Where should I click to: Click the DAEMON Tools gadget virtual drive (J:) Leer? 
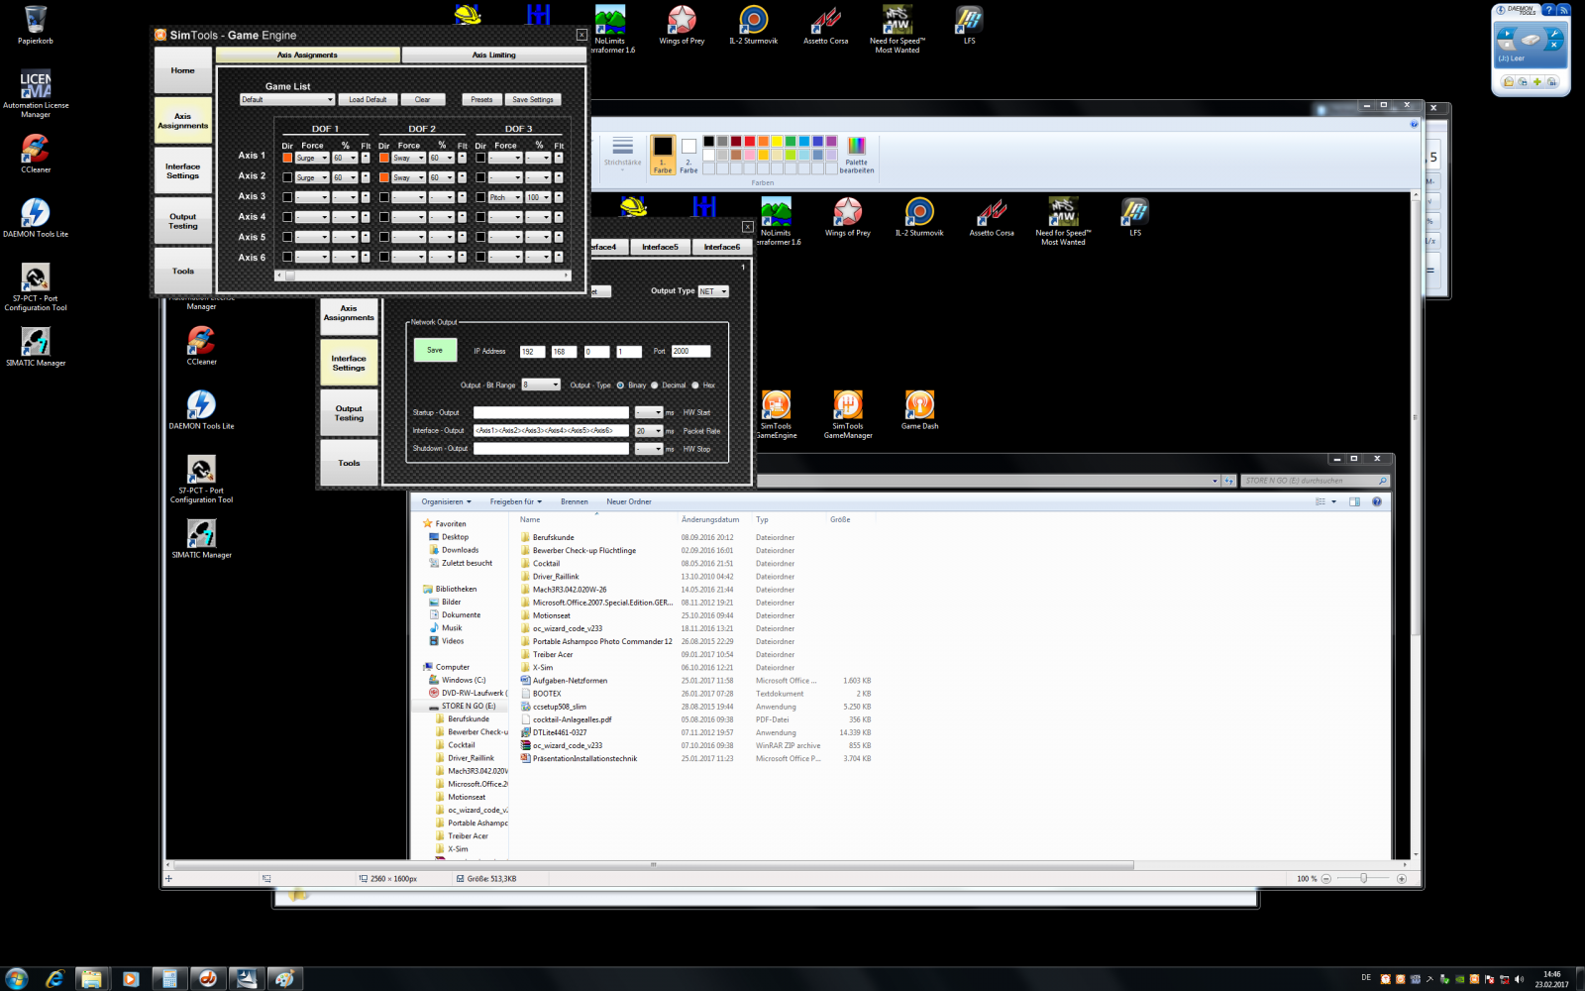[x=1531, y=44]
